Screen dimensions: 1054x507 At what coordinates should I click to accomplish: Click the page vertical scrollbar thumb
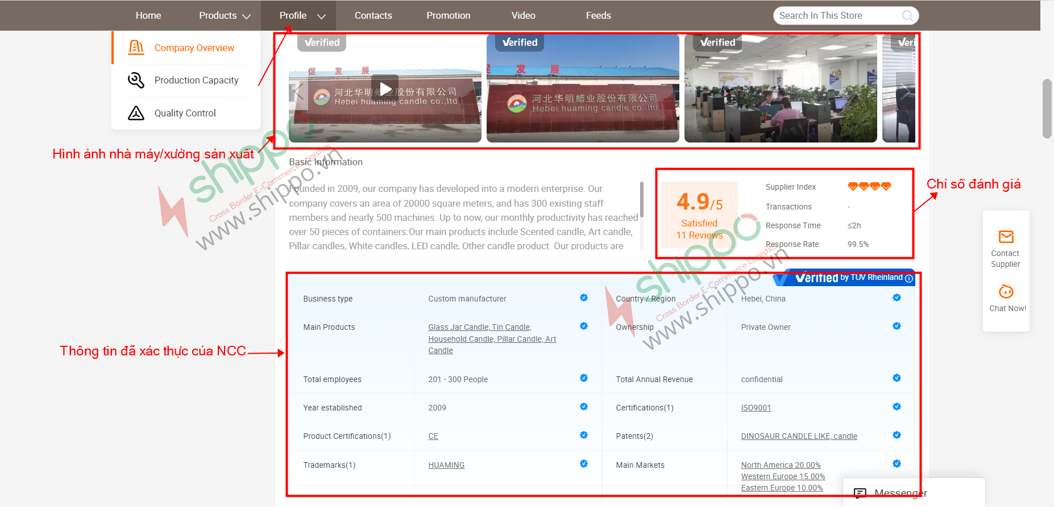click(x=1047, y=108)
